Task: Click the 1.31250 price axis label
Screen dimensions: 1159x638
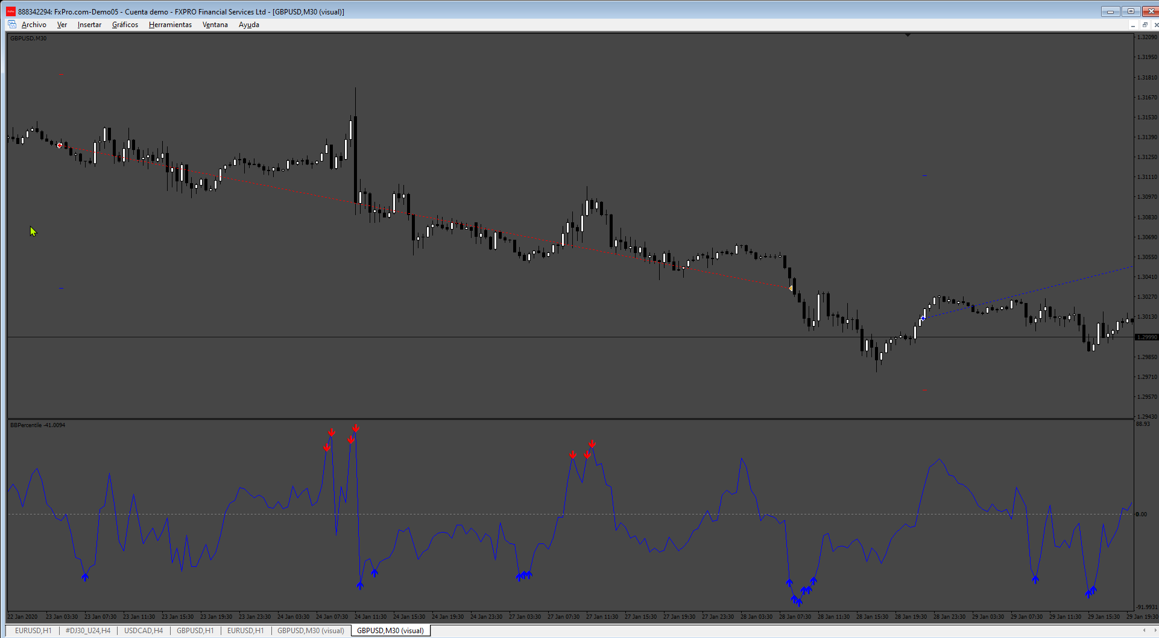Action: click(1147, 157)
